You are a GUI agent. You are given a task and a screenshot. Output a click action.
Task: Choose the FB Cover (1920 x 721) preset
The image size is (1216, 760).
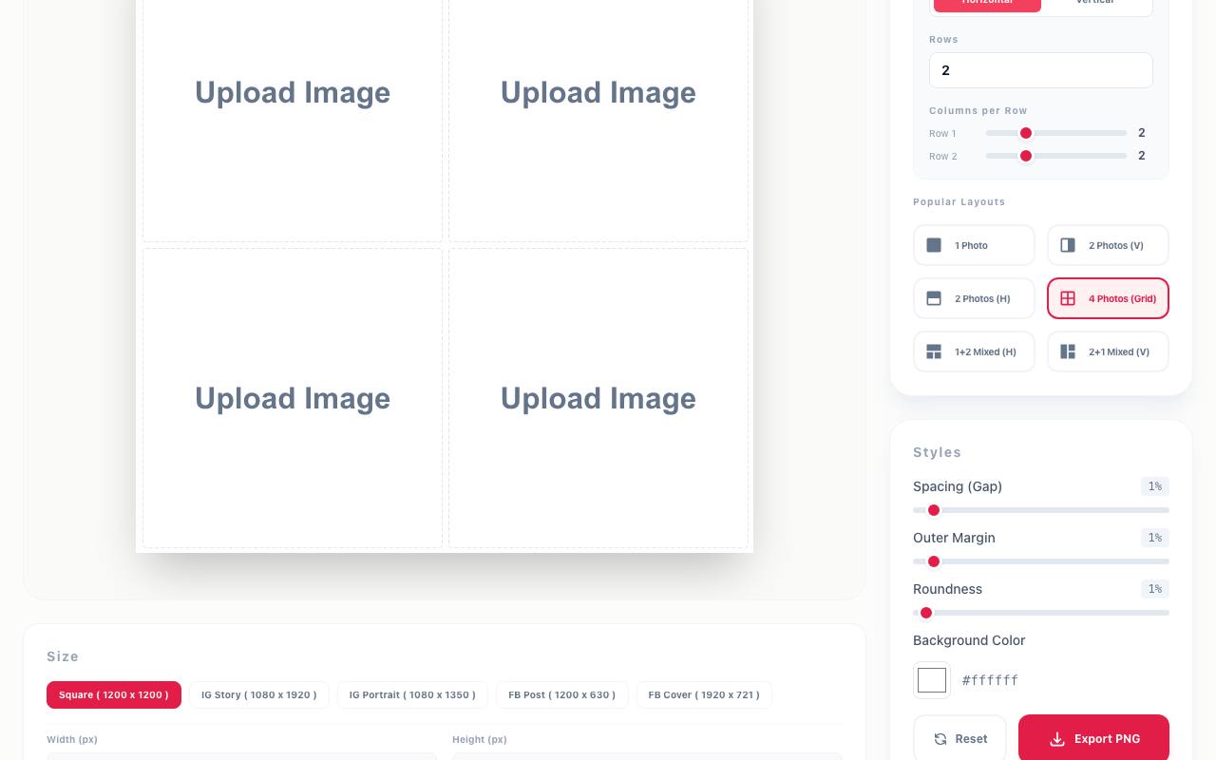[704, 694]
